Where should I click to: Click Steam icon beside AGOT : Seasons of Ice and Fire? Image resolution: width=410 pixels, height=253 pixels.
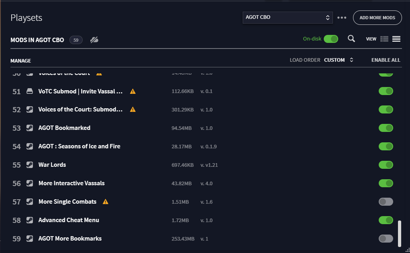pos(30,146)
